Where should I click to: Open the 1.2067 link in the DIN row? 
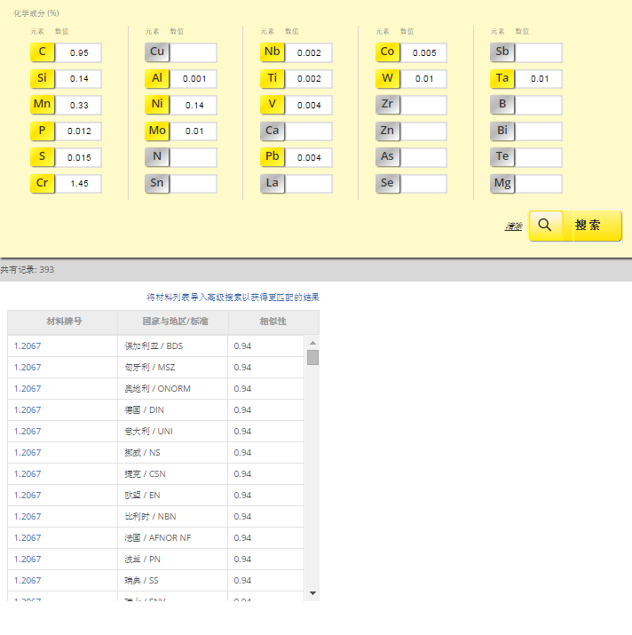pyautogui.click(x=28, y=410)
